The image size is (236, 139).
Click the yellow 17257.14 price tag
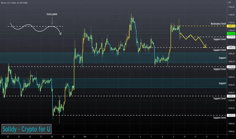click(231, 26)
